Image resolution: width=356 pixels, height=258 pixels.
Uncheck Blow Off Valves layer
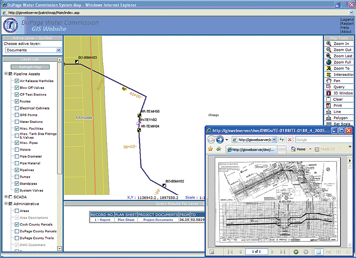click(17, 88)
